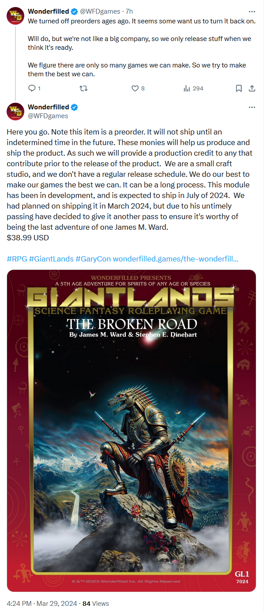The image size is (266, 612).
Task: Click the reply icon on first tweet
Action: (x=32, y=89)
